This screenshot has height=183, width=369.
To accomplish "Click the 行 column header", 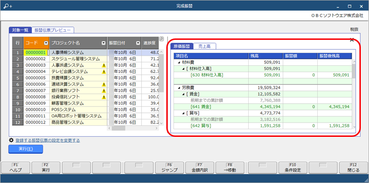I will (18, 43).
